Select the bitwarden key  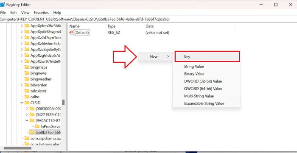click(39, 85)
